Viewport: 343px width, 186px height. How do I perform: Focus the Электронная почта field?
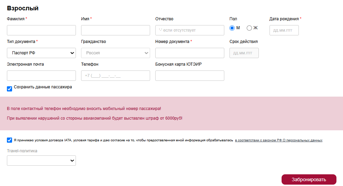coord(41,76)
